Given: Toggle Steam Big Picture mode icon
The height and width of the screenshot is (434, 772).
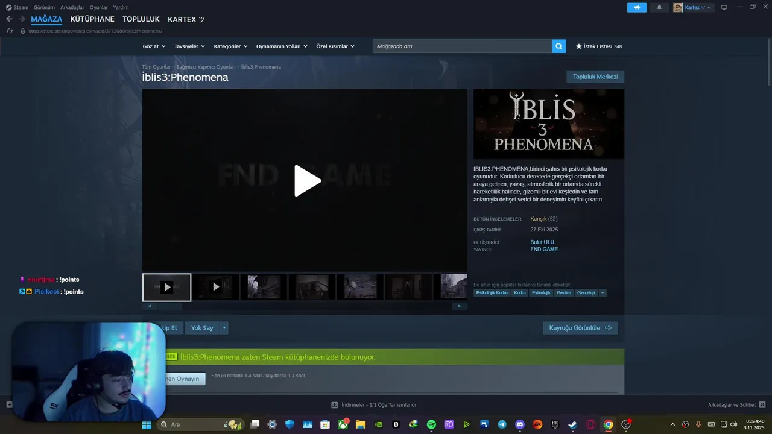Looking at the screenshot, I should (x=724, y=7).
